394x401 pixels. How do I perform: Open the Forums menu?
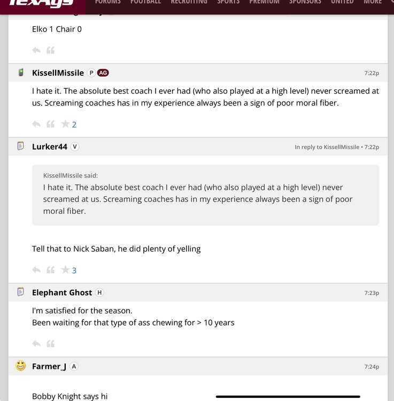(107, 2)
